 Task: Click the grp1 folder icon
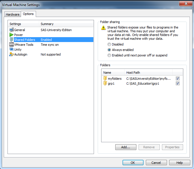click(x=105, y=83)
